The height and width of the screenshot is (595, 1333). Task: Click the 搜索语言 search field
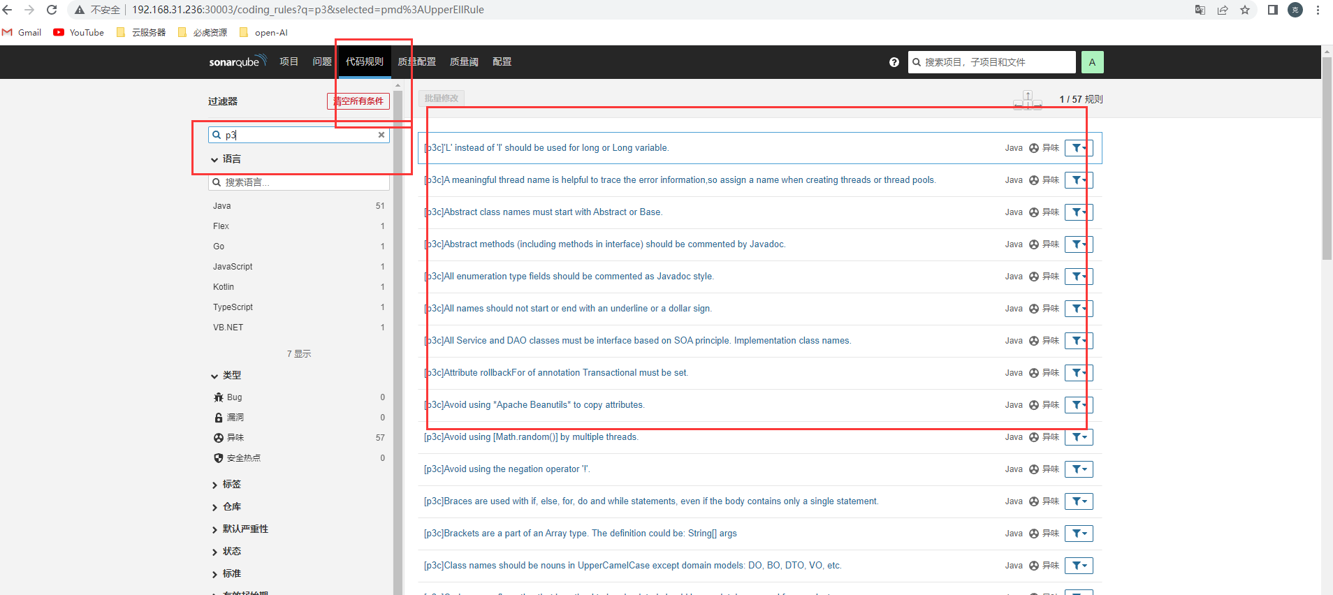click(x=299, y=182)
